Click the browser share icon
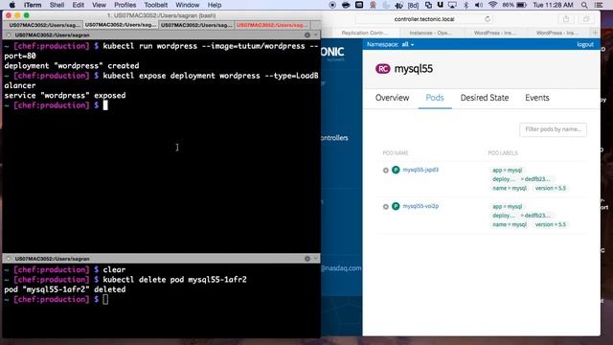Viewport: 613px width, 345px height. click(x=566, y=19)
